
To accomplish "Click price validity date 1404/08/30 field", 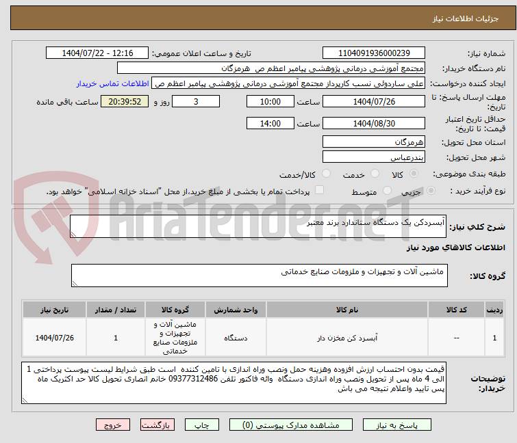I will [x=374, y=124].
